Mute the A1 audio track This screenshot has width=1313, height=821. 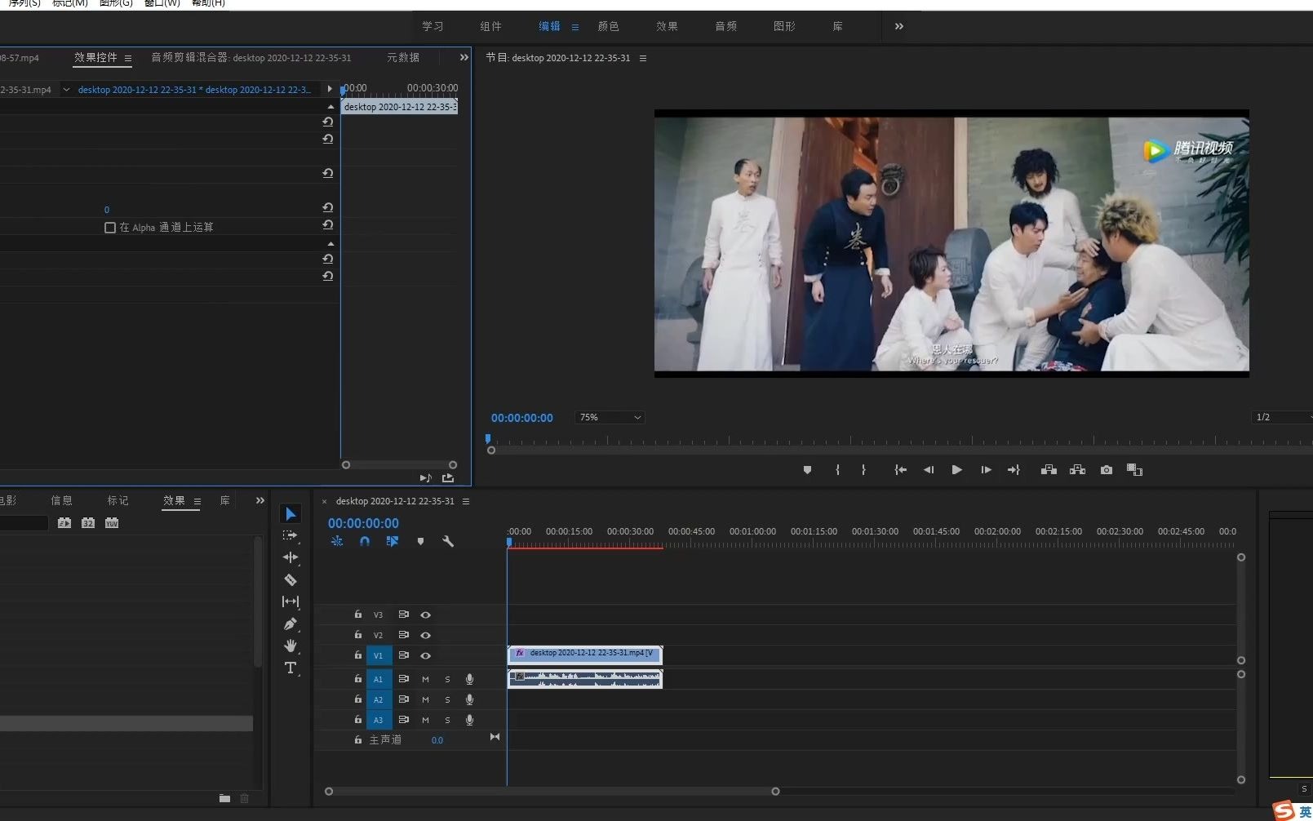(425, 679)
